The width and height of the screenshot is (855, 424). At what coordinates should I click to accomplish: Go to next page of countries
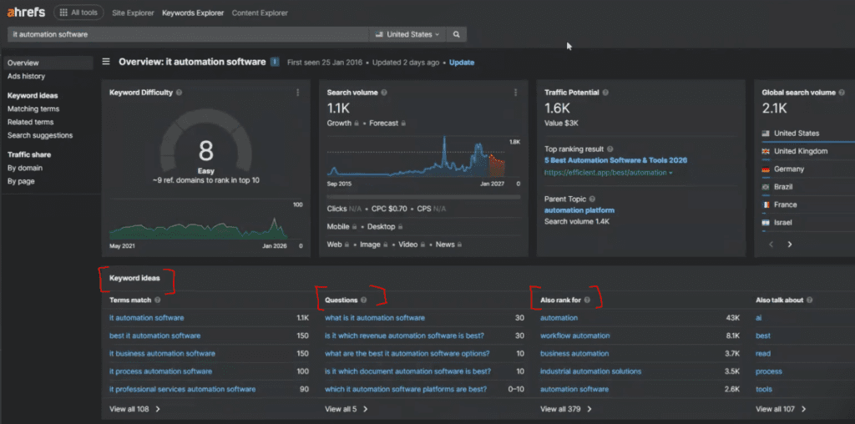(790, 245)
